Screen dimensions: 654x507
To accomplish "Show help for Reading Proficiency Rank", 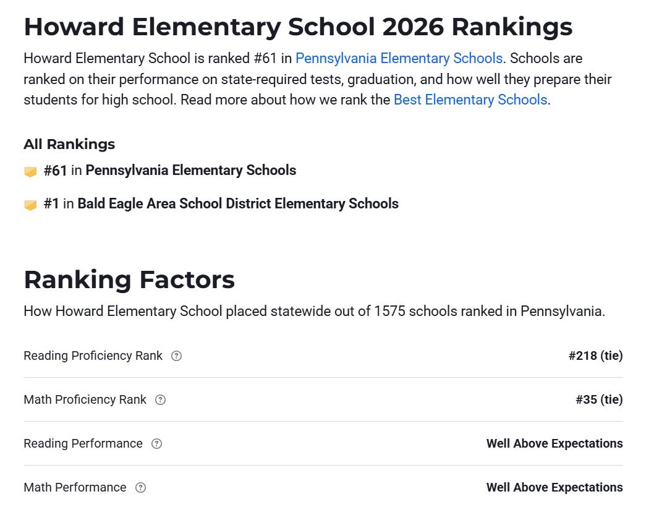I will point(176,356).
